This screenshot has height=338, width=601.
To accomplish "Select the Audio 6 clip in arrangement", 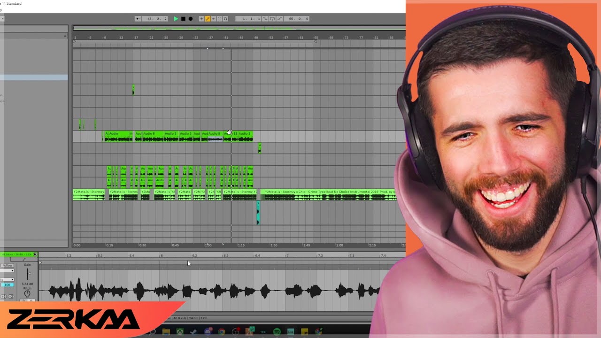I will click(153, 136).
